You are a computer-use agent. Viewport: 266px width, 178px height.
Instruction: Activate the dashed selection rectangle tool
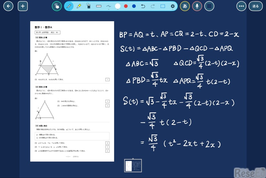pyautogui.click(x=163, y=6)
